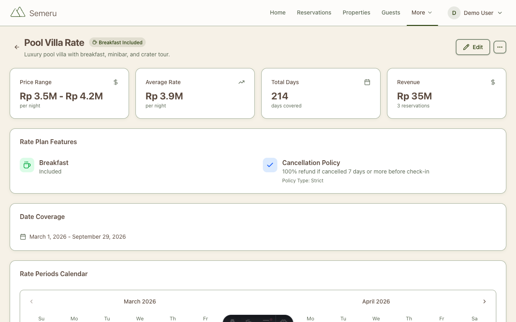The width and height of the screenshot is (516, 322).
Task: Open the three-dot more actions menu
Action: click(x=500, y=47)
